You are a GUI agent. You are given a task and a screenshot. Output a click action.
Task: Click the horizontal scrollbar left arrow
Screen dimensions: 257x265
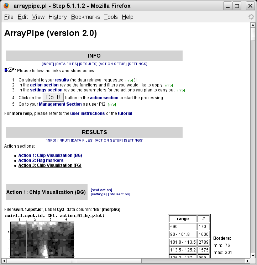click(4, 261)
